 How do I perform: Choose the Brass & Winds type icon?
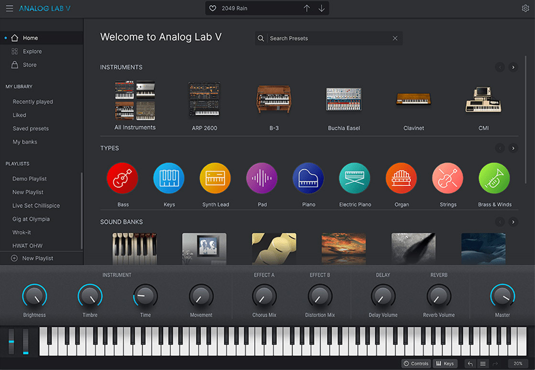tap(494, 179)
